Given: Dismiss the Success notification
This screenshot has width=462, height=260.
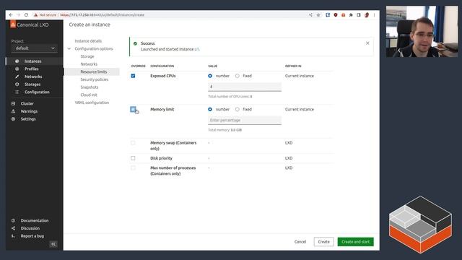Looking at the screenshot, I should point(367,43).
